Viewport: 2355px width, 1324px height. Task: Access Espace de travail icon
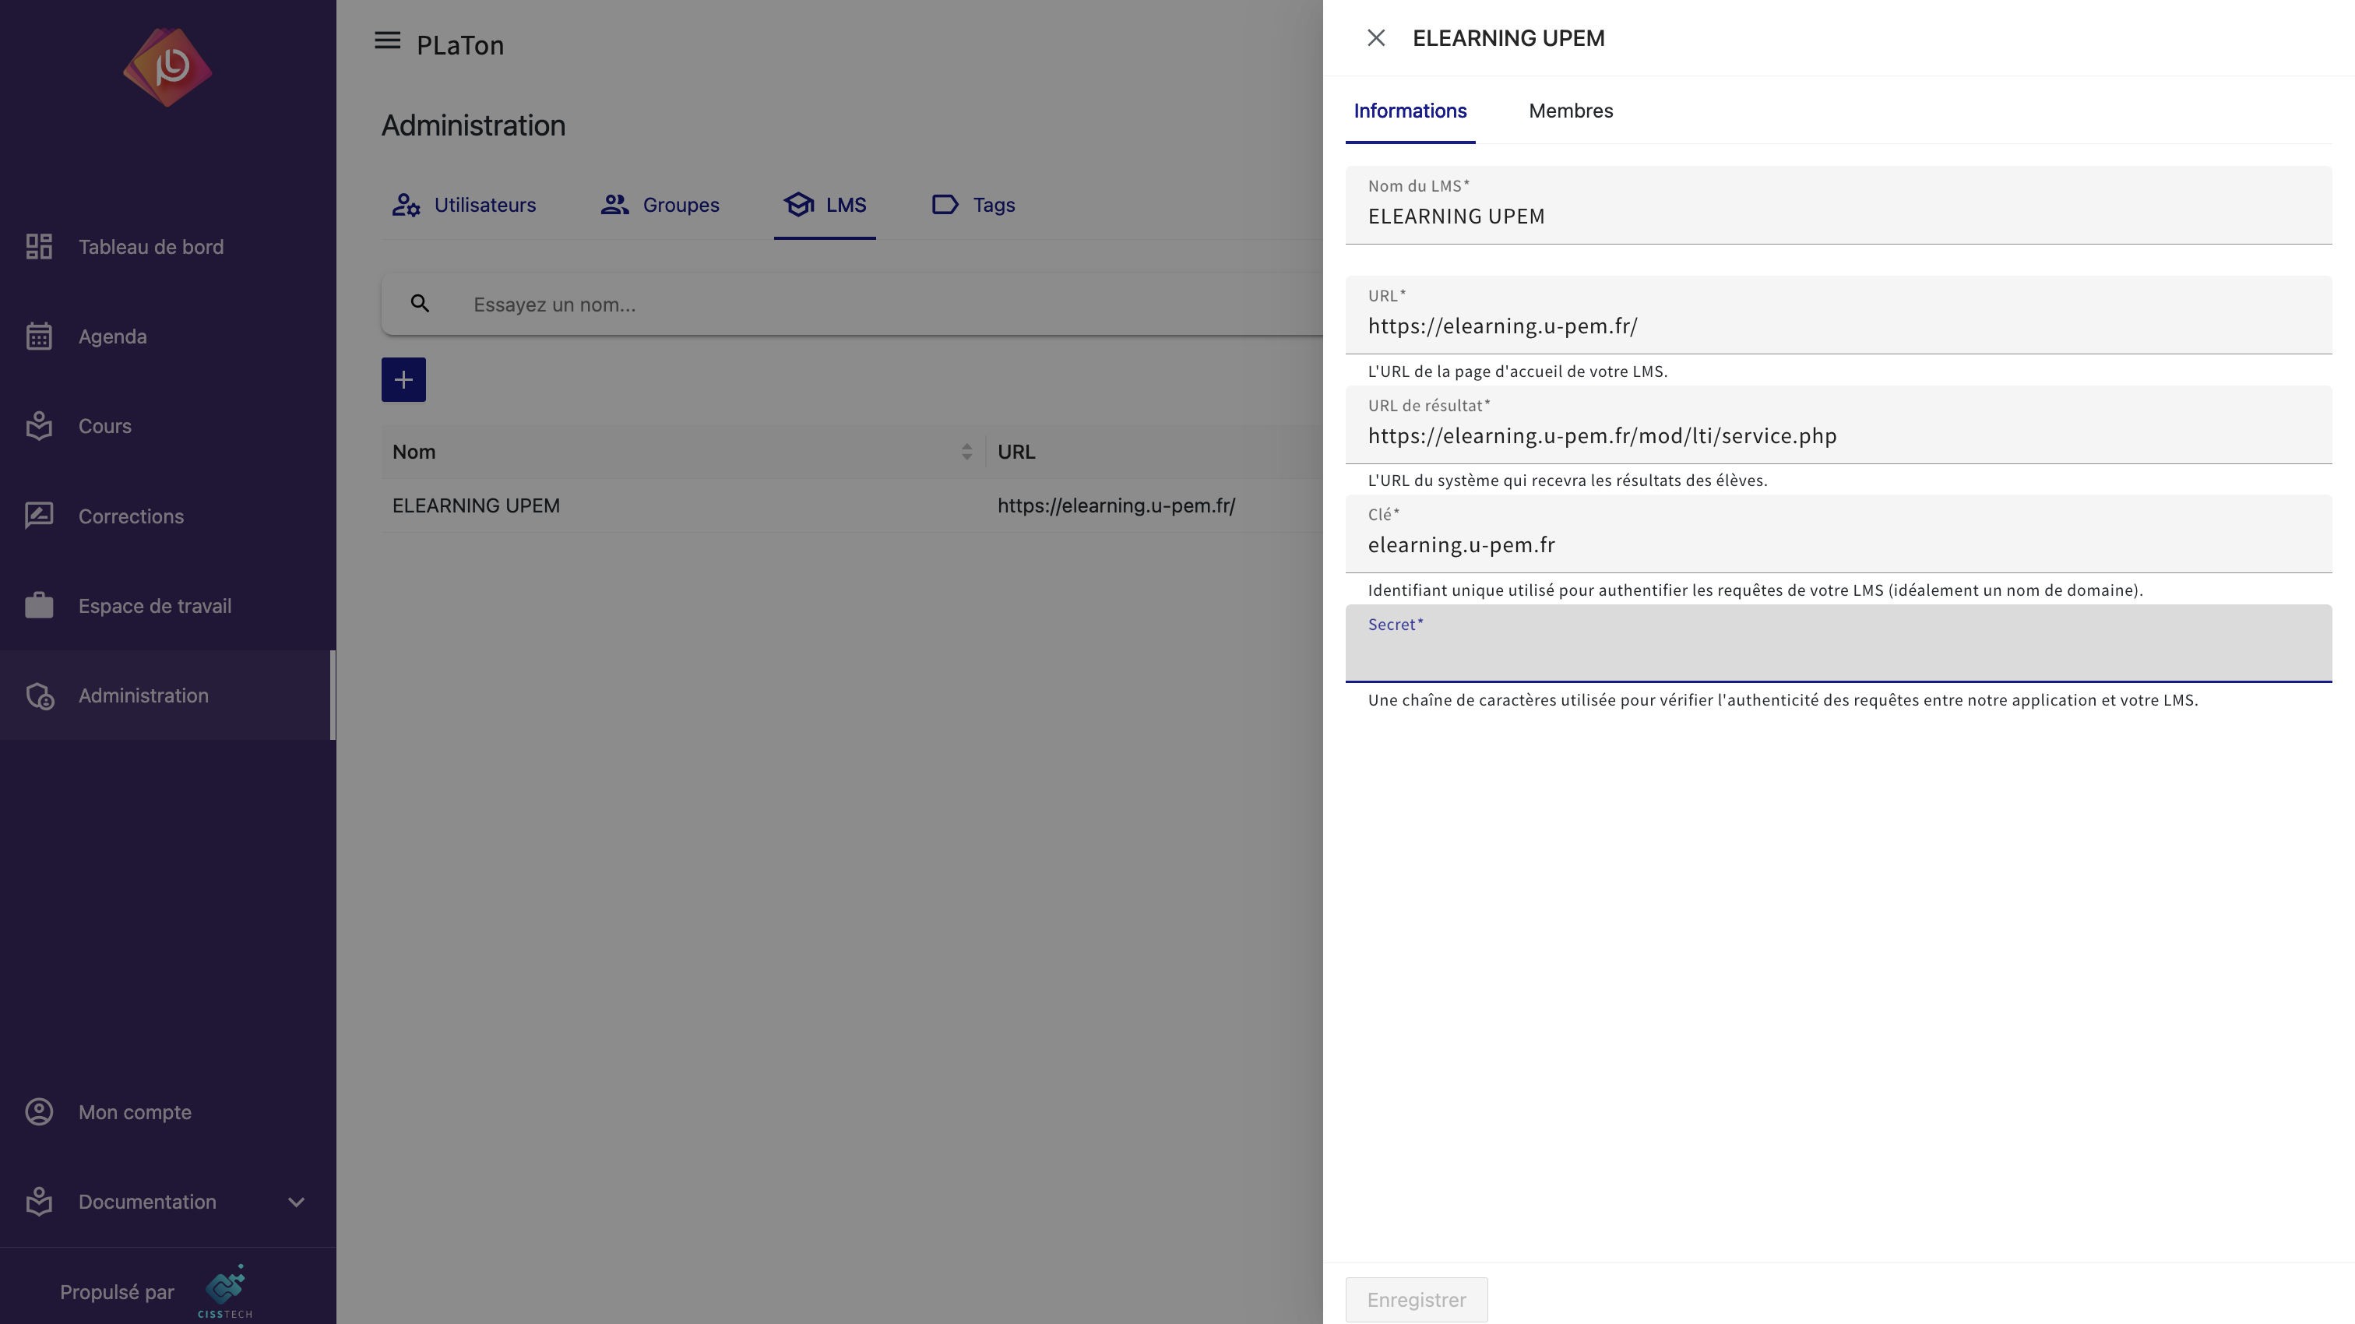click(x=39, y=606)
